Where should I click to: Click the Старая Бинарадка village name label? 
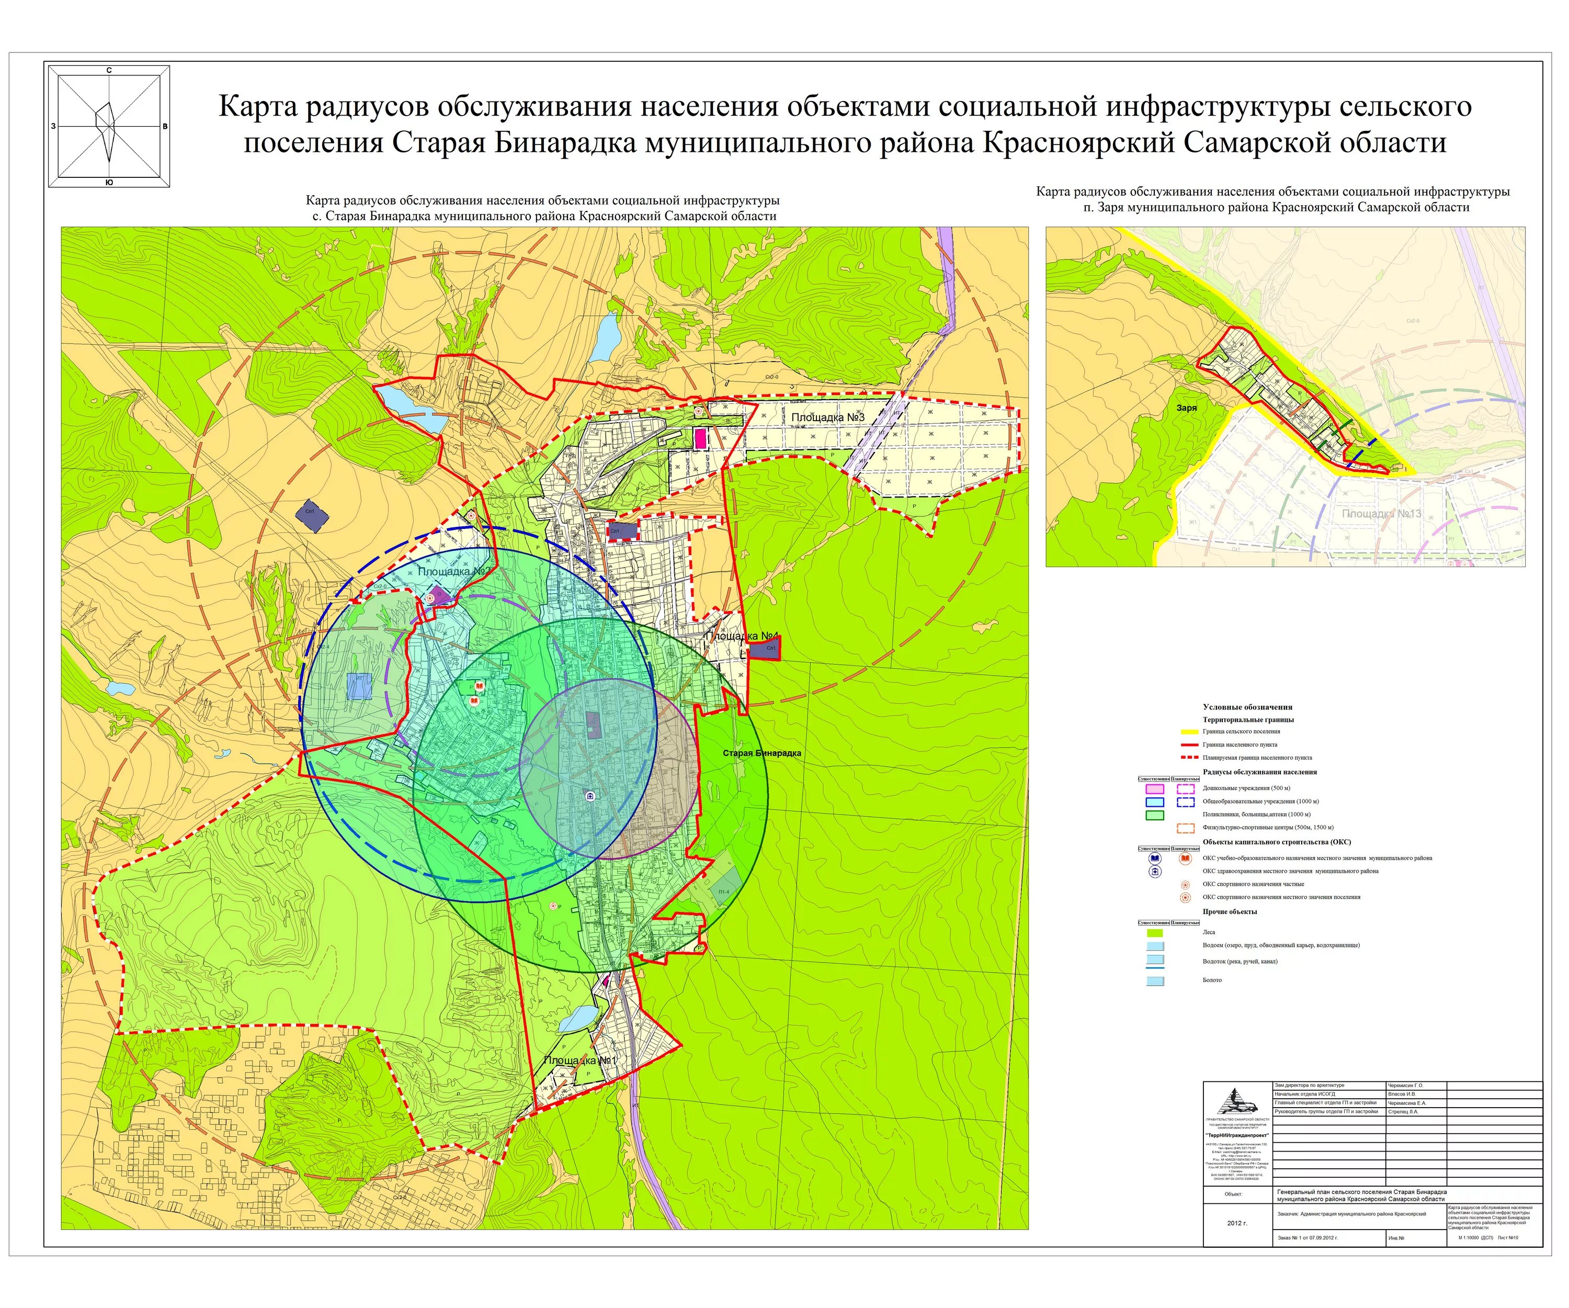click(x=761, y=753)
